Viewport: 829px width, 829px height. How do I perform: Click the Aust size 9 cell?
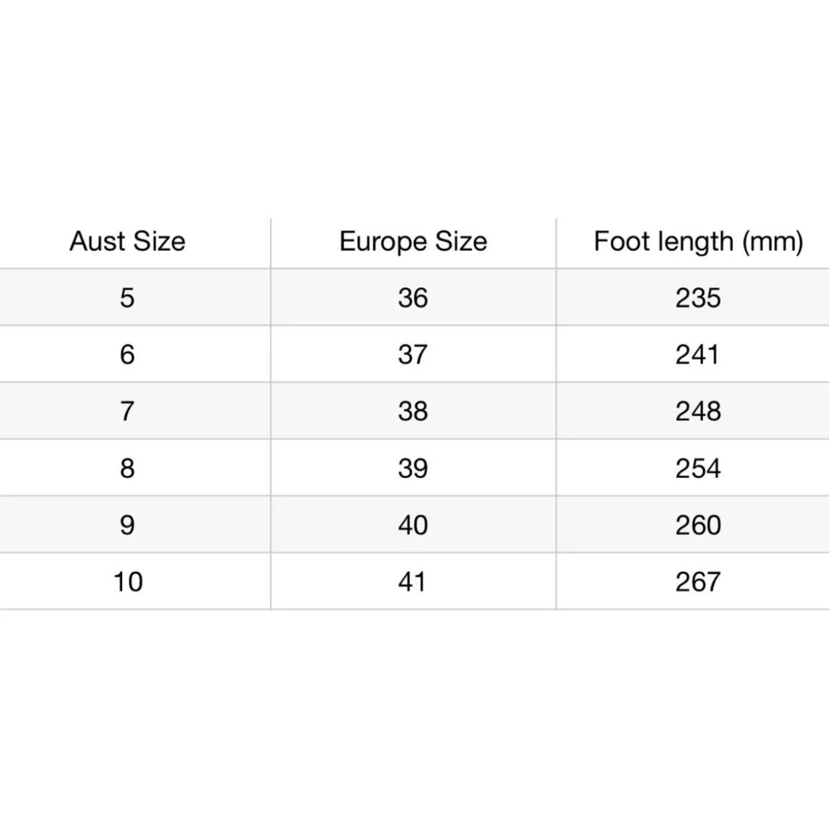point(127,525)
